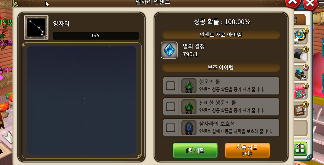This screenshot has width=324, height=165.
Task: Select the 별의 결정 blue crystal icon
Action: [169, 50]
